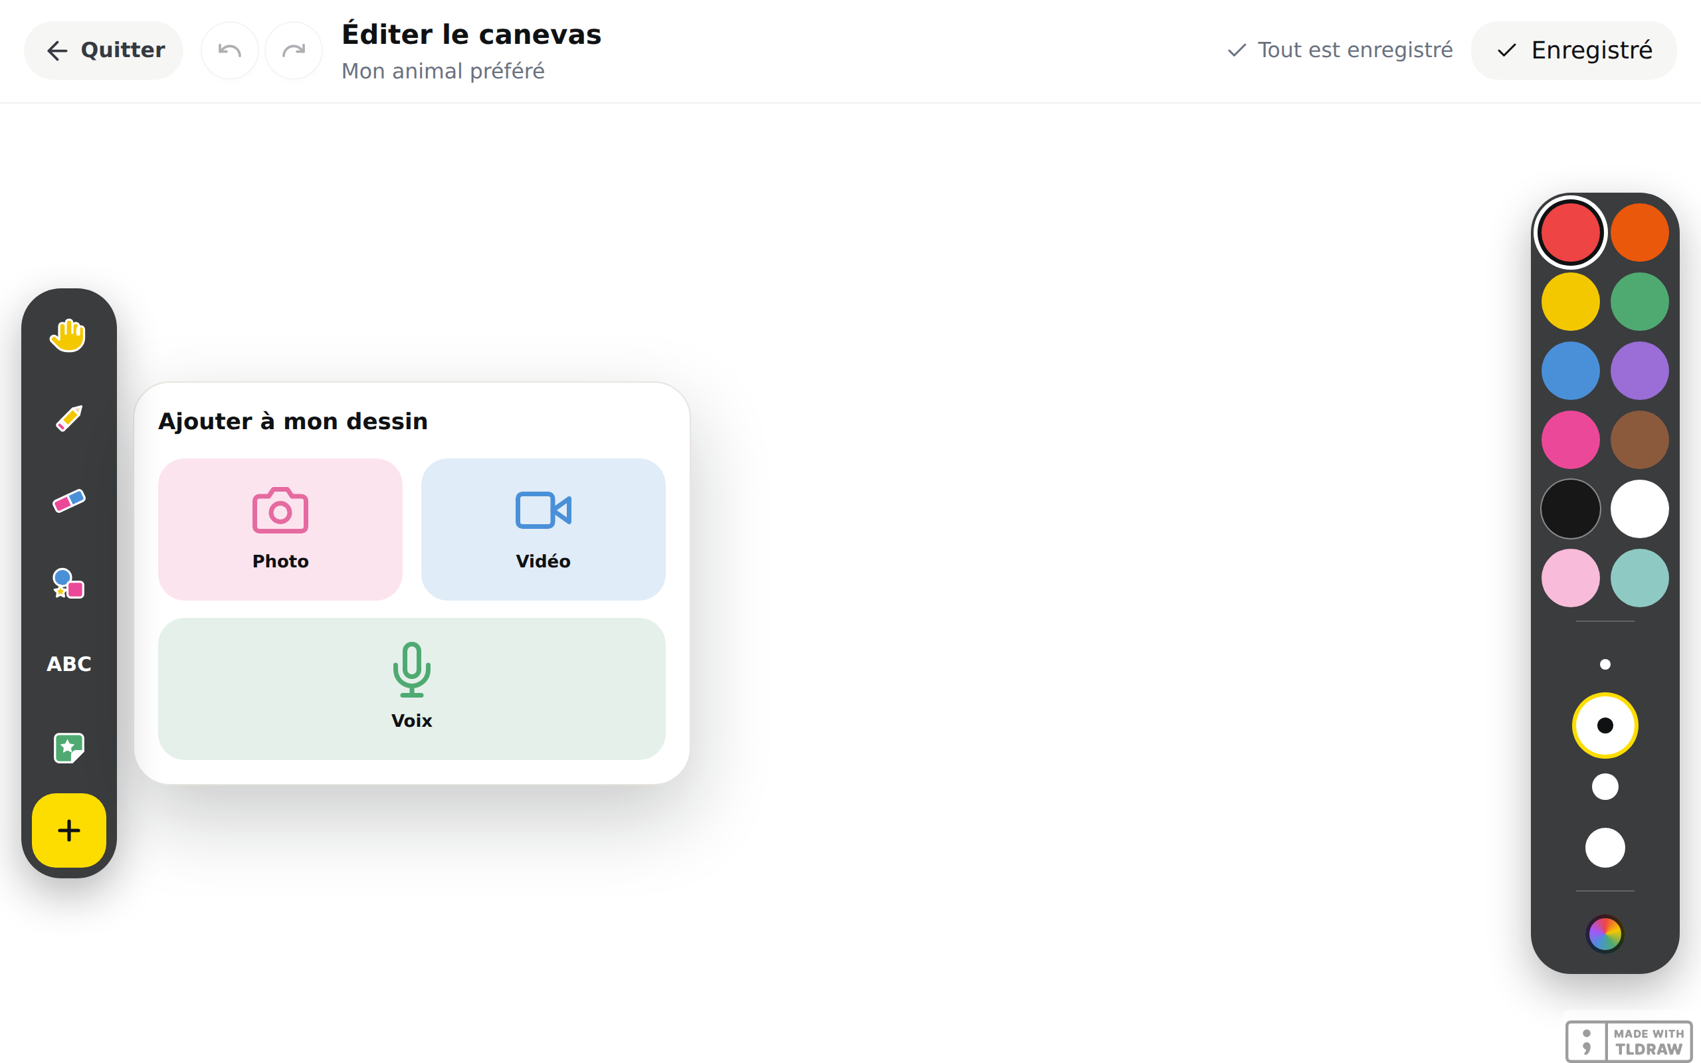
Task: Add a Voix recording
Action: pos(412,689)
